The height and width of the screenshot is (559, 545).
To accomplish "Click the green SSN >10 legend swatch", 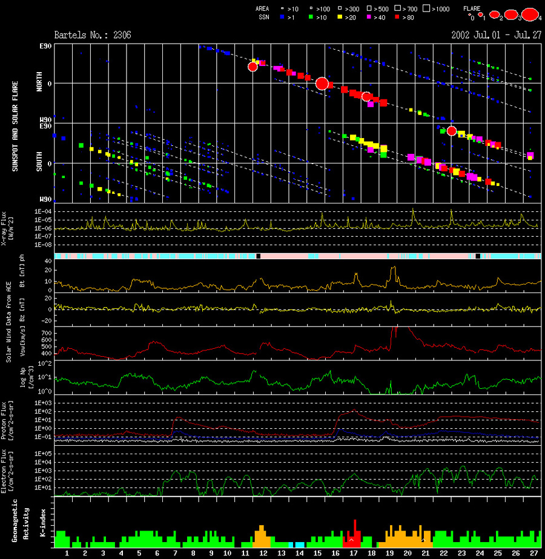I will point(311,17).
